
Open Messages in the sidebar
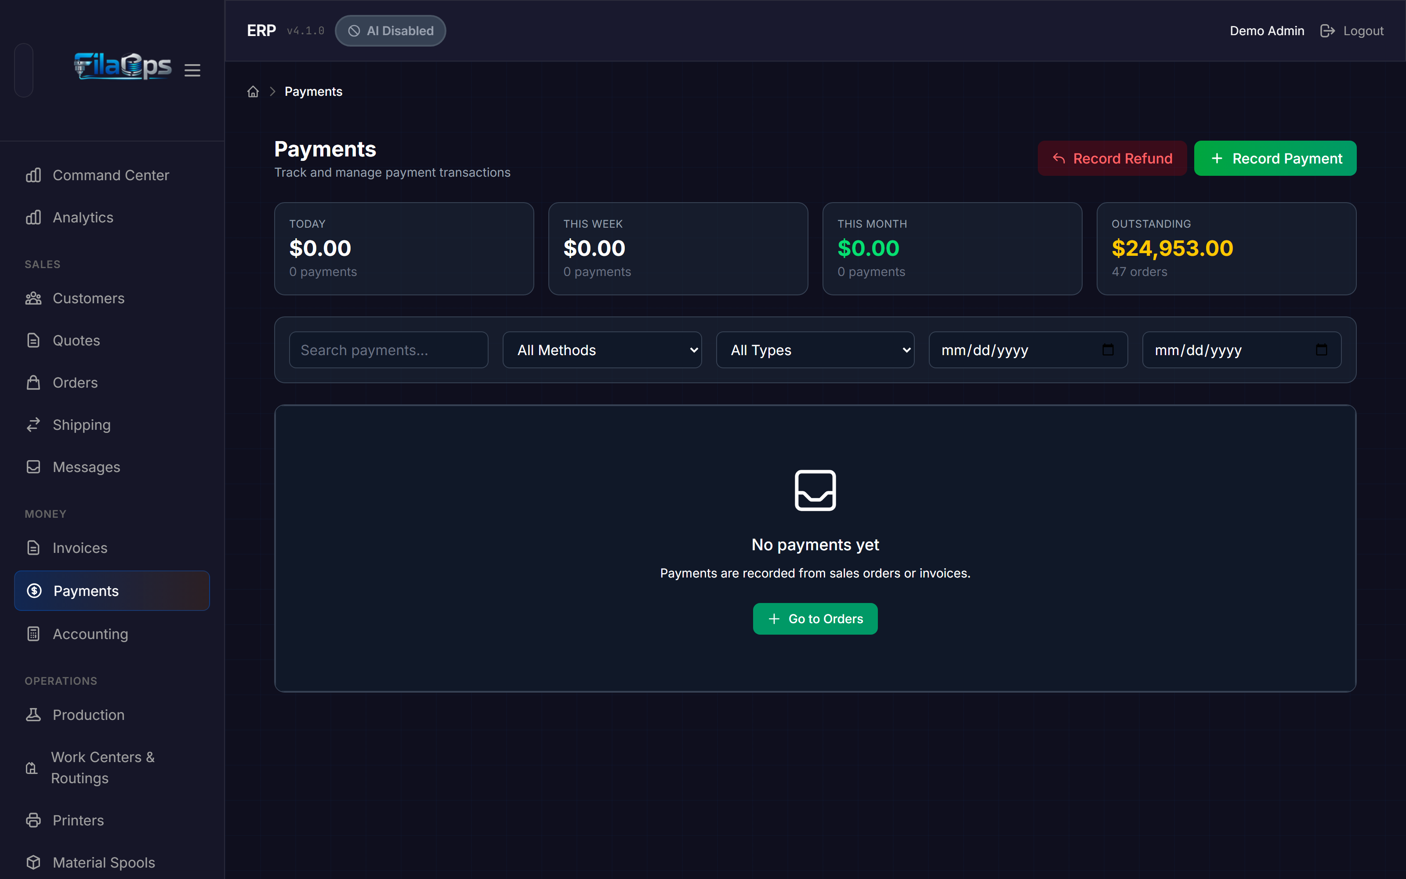(112, 467)
